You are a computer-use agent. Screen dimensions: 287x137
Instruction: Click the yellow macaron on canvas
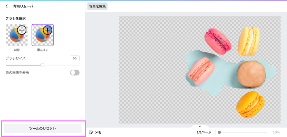(x=249, y=41)
